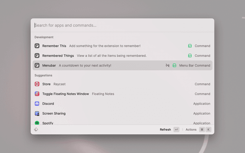Click the Enter key hint beside Refresh
The image size is (245, 153).
(176, 130)
